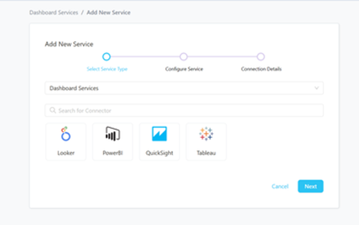
Task: Click the Tableau text label
Action: point(206,153)
